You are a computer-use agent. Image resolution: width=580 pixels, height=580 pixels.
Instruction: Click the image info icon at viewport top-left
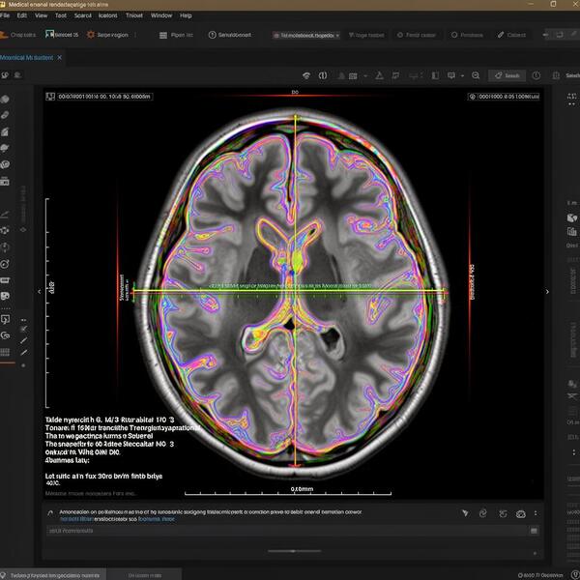(50, 97)
